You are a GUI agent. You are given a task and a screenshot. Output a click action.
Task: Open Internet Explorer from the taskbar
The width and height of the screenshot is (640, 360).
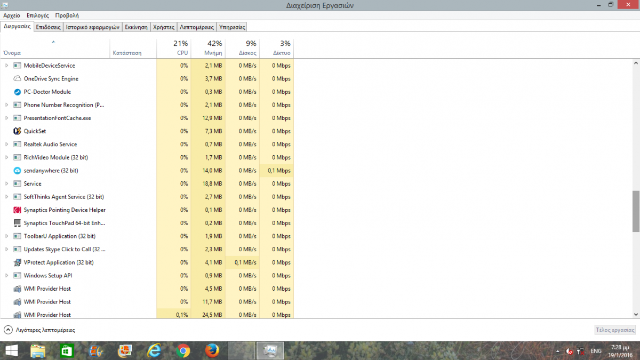coord(155,350)
